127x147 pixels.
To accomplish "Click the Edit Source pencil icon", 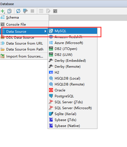I will point(48,11).
